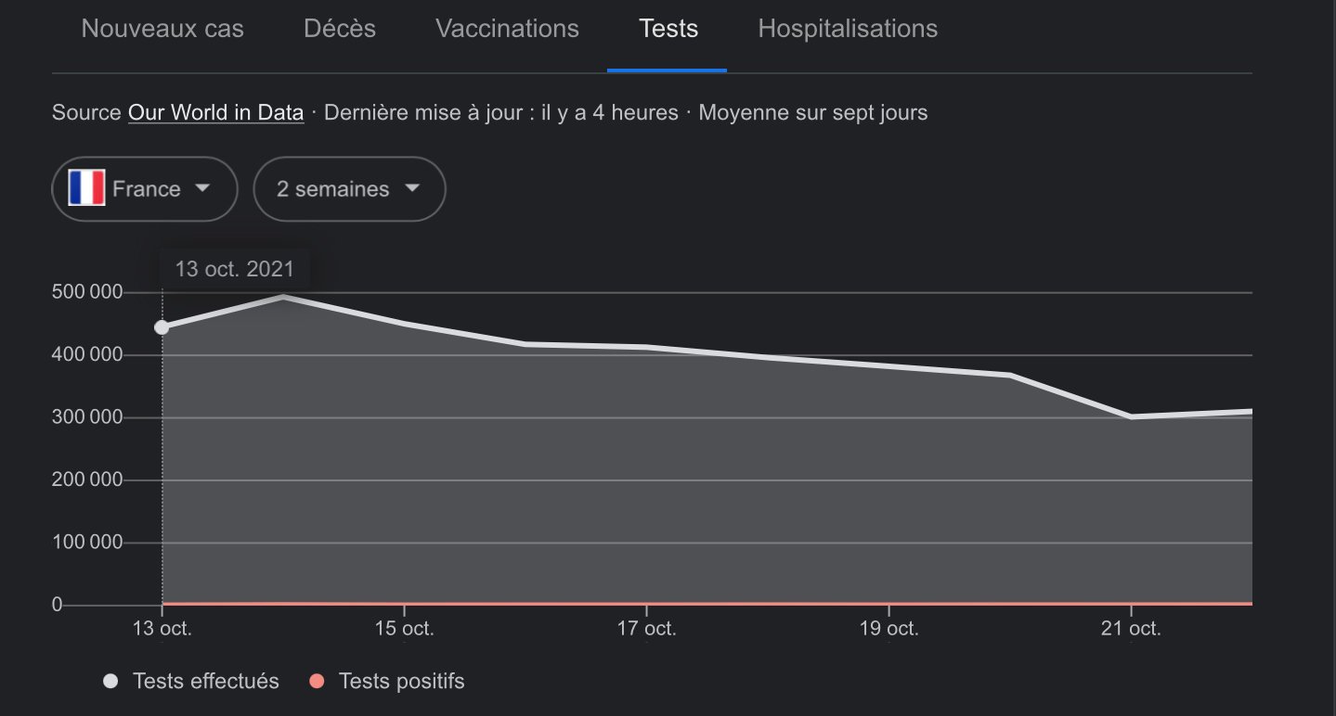Click the 15 oct. axis label
Screen dimensions: 1336x716
405,629
